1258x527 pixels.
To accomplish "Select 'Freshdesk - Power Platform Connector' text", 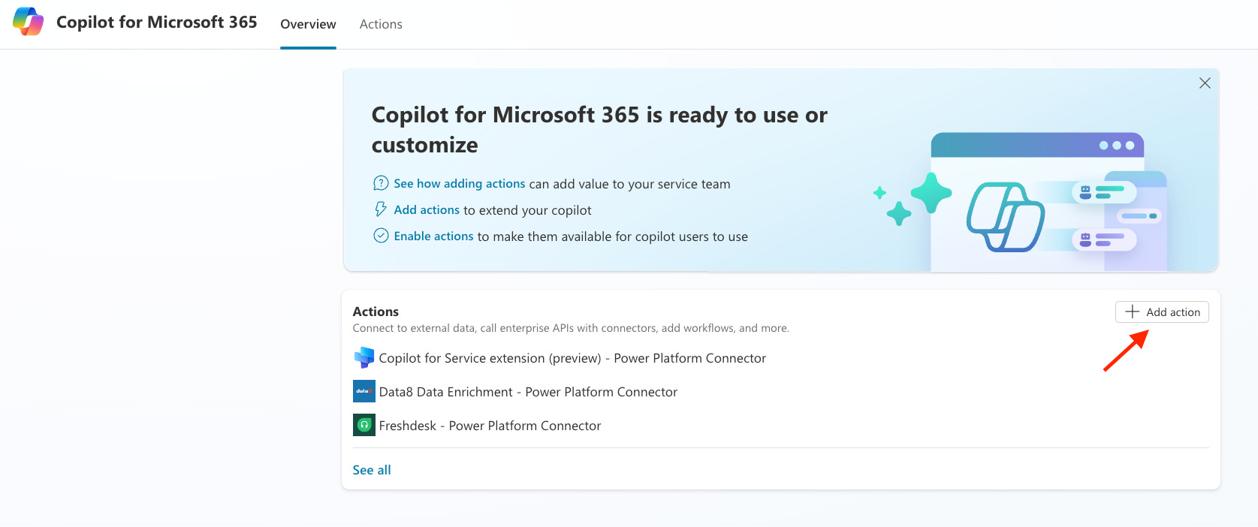I will point(490,426).
